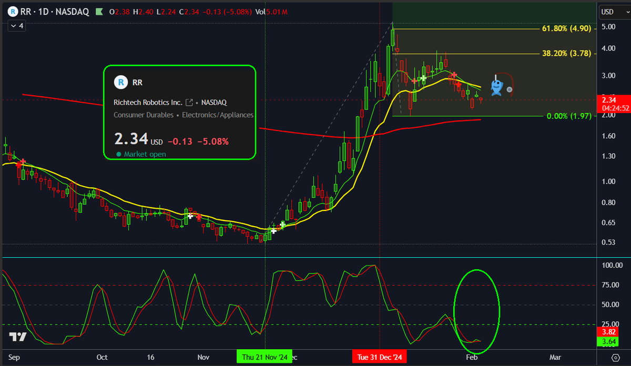Click the red Tue 31 Dec '24 date marker
This screenshot has height=366, width=631.
point(380,357)
